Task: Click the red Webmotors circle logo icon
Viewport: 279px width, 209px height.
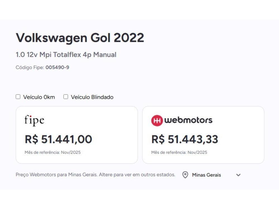Action: [x=157, y=120]
